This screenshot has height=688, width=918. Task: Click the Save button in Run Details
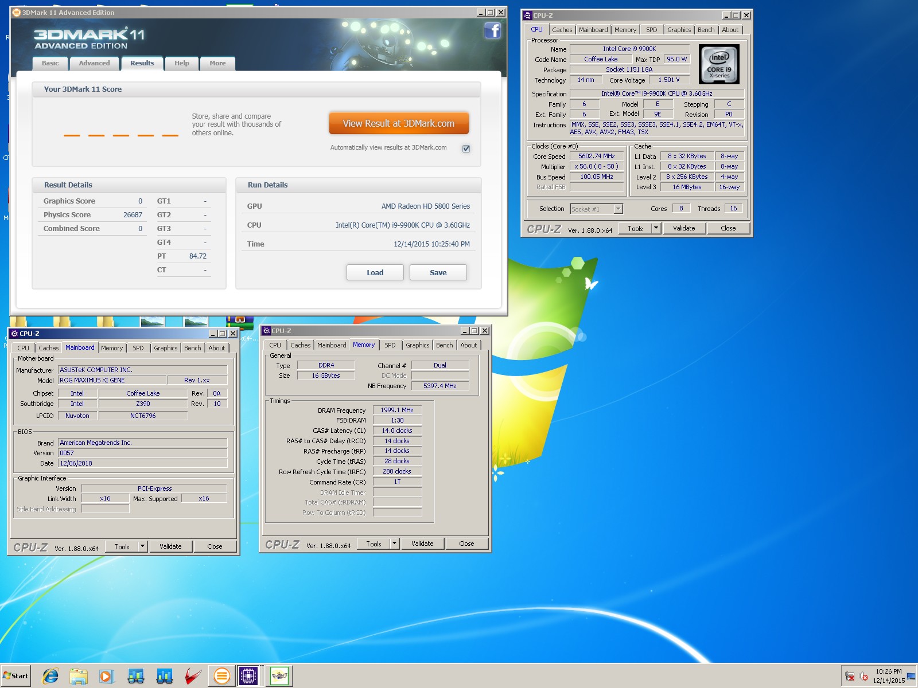point(438,272)
